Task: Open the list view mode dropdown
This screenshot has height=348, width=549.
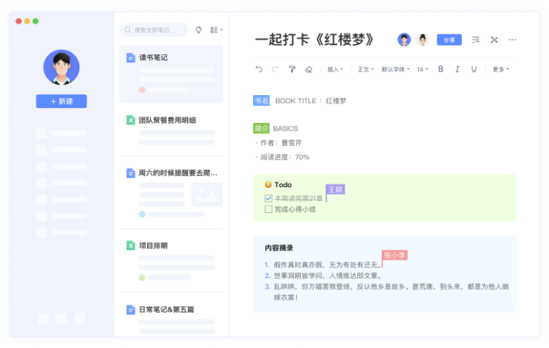Action: (217, 30)
